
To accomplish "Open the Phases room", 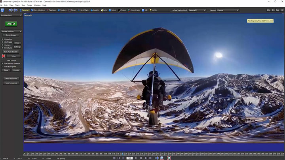I will coord(122,10).
